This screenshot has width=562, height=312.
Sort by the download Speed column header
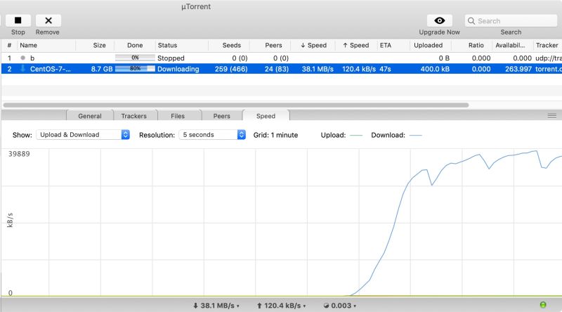tap(313, 45)
